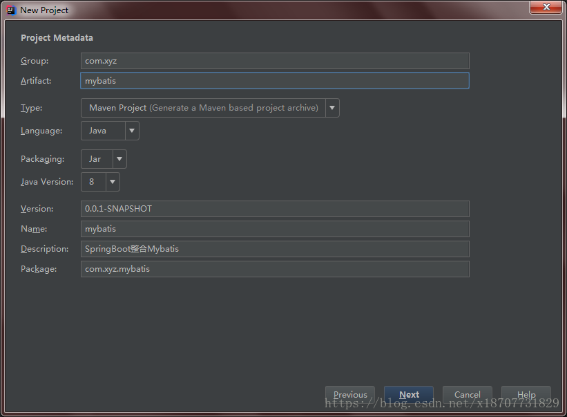Viewport: 567px width, 417px height.
Task: Click the Java language value
Action: coord(97,131)
